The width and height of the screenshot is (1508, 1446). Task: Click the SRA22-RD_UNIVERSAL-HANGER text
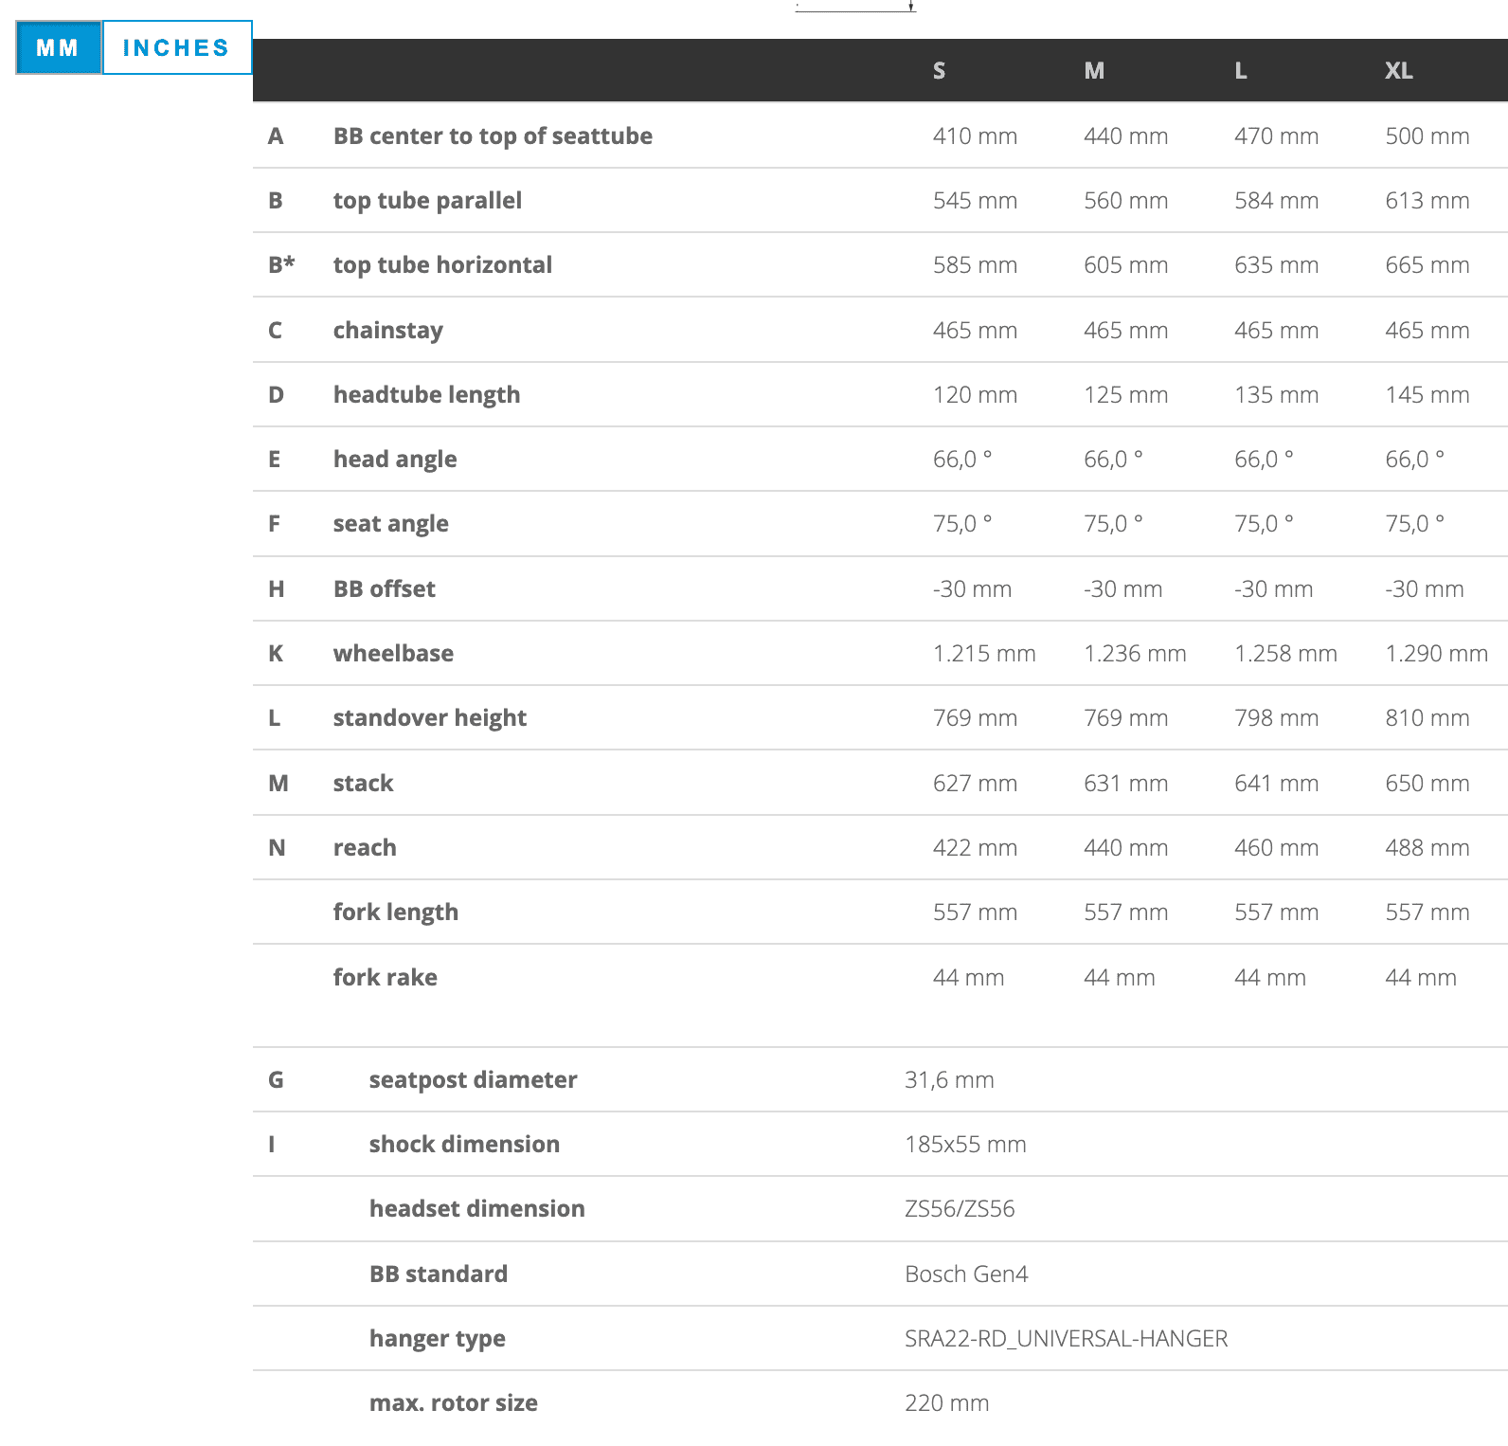coord(1066,1338)
